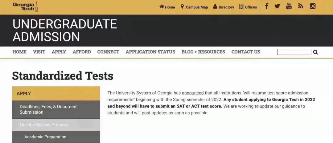
Task: Click inside the search text field
Action: tap(294, 52)
